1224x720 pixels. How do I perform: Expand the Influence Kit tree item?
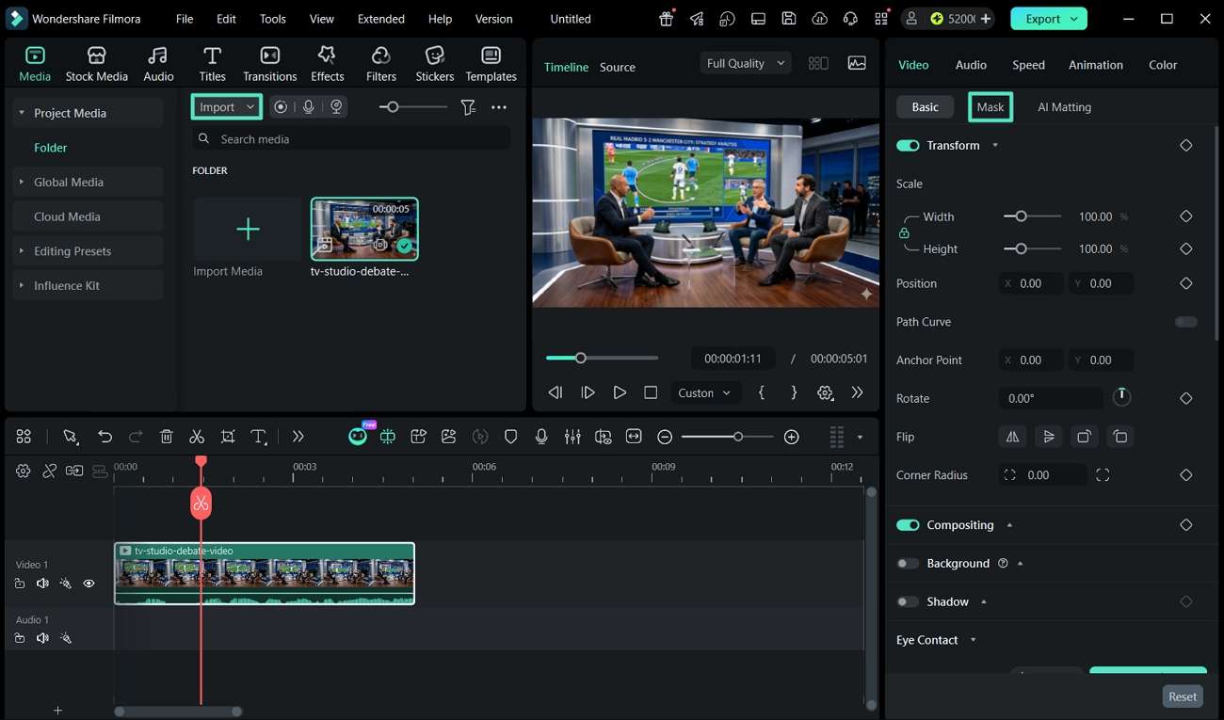click(x=21, y=285)
